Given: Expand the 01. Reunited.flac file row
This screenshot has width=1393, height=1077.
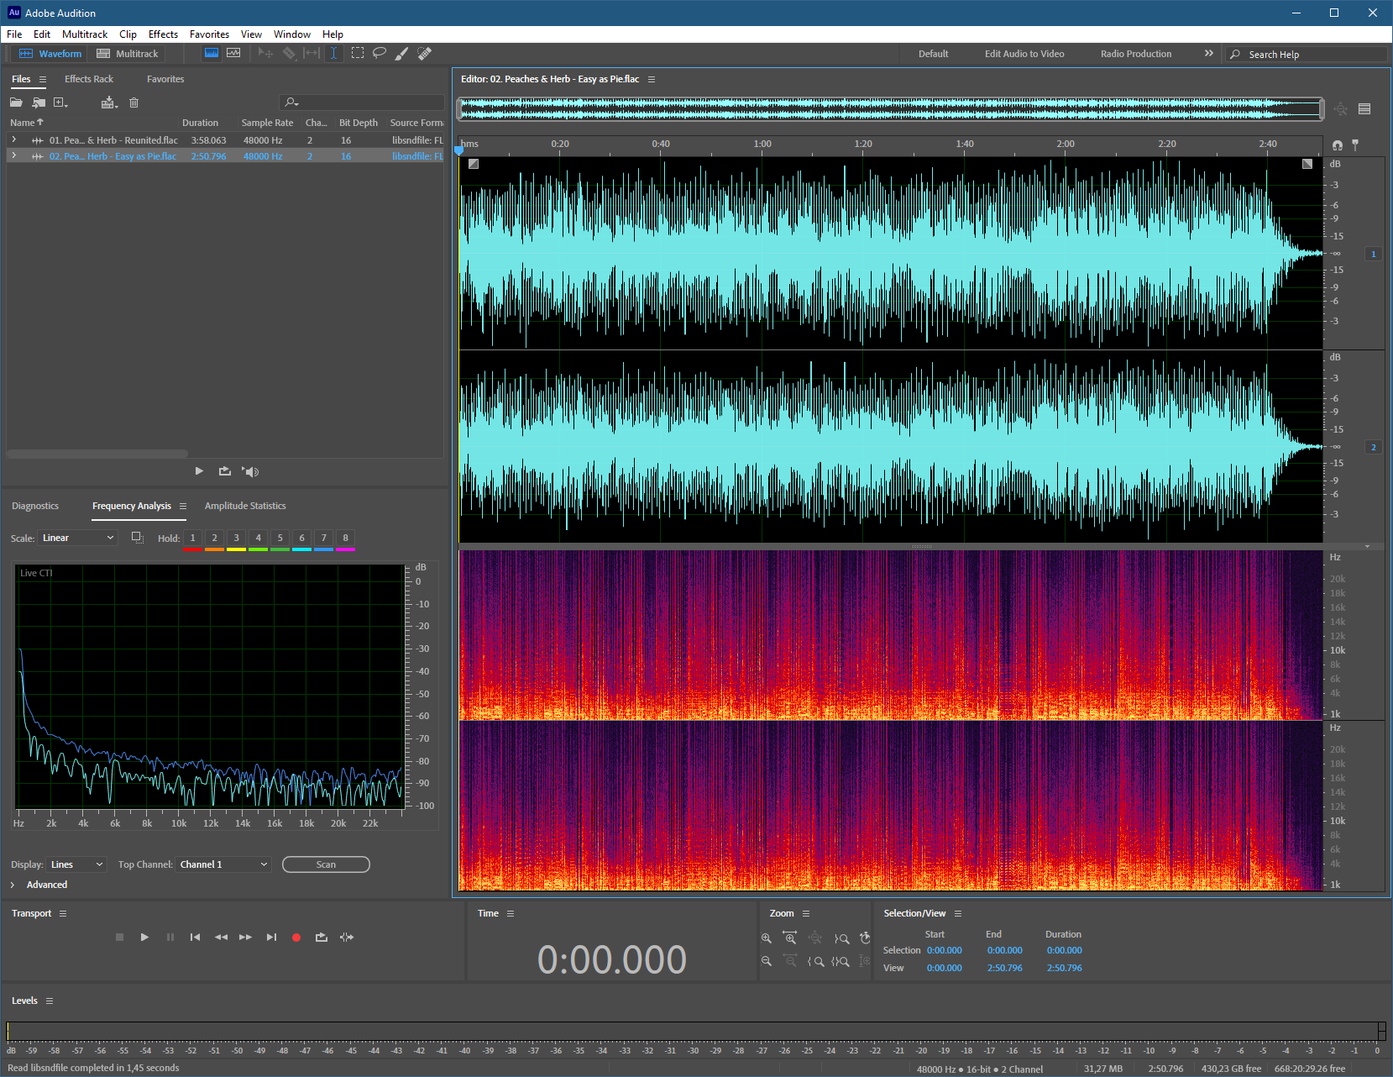Looking at the screenshot, I should click(13, 139).
